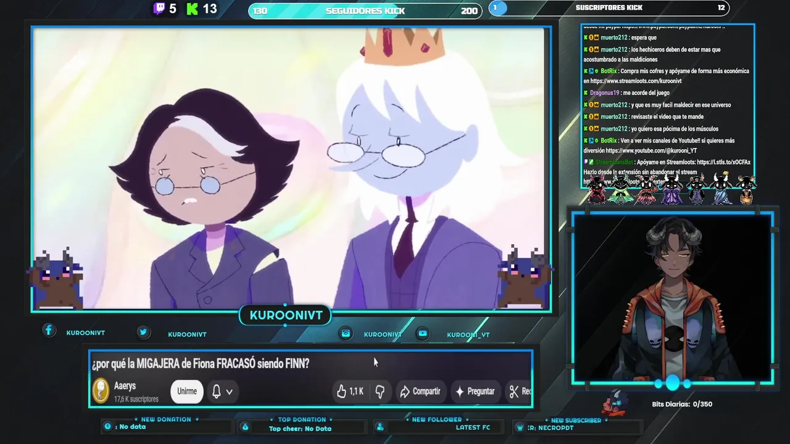The image size is (790, 444).
Task: Click the streamloots.com/kuroonivt link in chat
Action: (x=636, y=81)
